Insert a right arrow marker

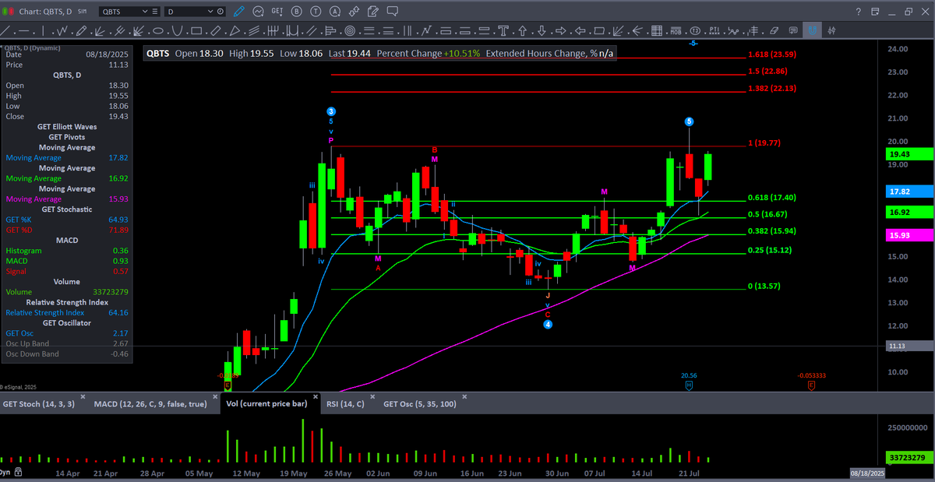coord(560,30)
